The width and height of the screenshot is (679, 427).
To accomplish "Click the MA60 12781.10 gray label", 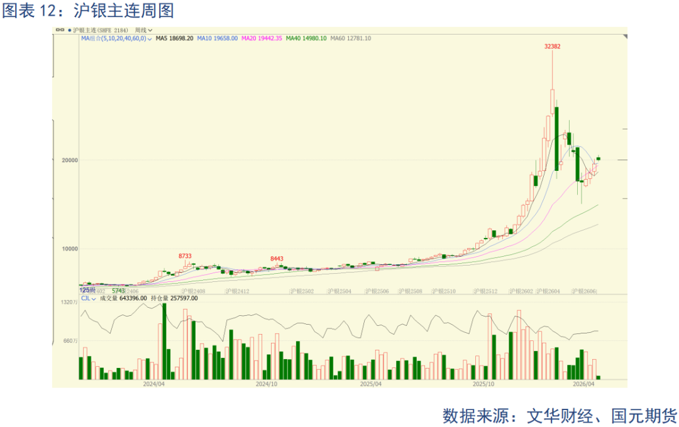I will (x=351, y=38).
